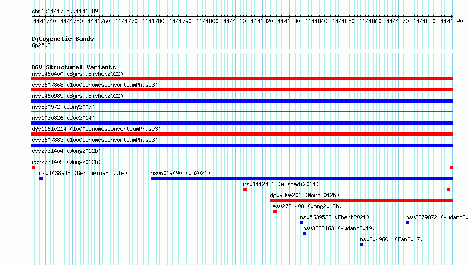Screen dimensions: 468x265
Task: Click left red marker of nsv1112436
Action: coord(245,189)
